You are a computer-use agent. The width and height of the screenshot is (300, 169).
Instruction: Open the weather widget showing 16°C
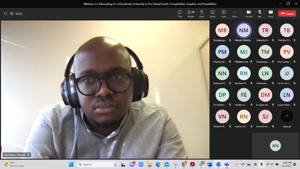[14, 164]
